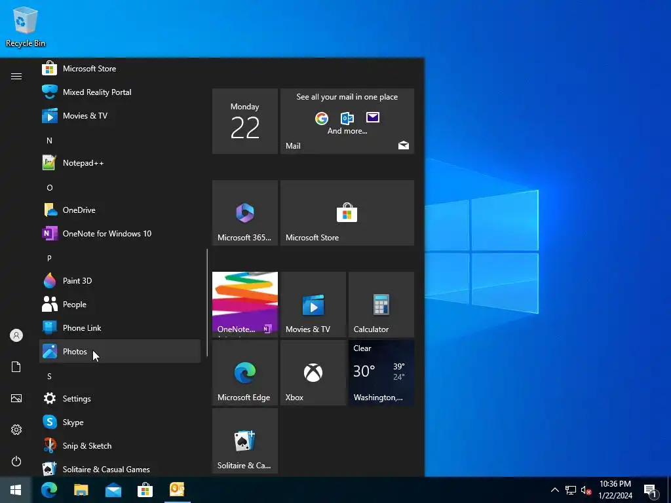This screenshot has height=503, width=671.
Task: Open Settings from the app list
Action: click(120, 399)
